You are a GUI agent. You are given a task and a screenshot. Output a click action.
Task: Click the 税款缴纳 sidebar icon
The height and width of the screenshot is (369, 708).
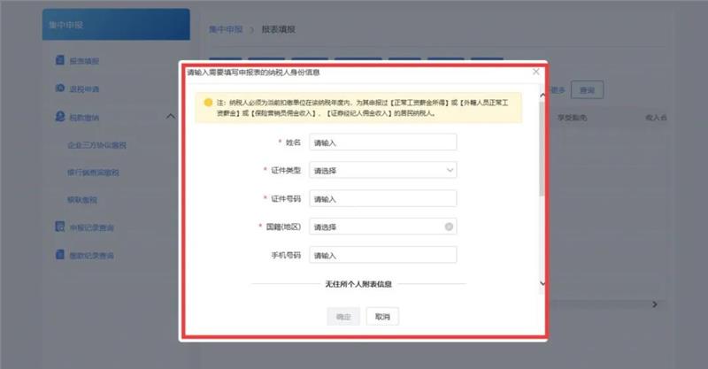point(58,118)
